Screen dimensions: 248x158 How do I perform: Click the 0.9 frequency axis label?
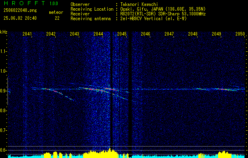3,91
